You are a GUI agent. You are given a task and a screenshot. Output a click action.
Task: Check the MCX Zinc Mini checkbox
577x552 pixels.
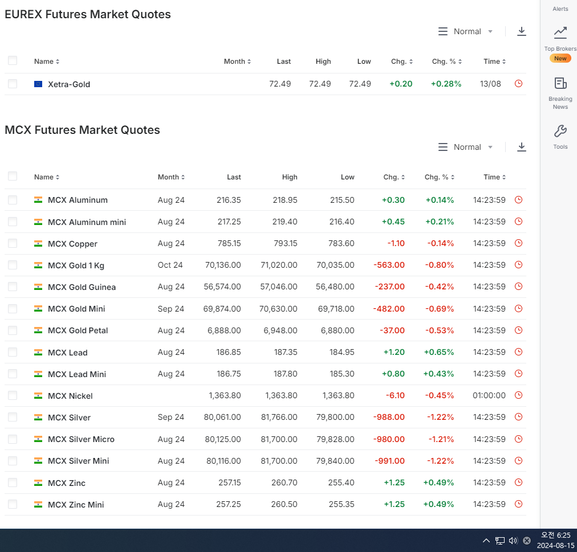point(13,504)
